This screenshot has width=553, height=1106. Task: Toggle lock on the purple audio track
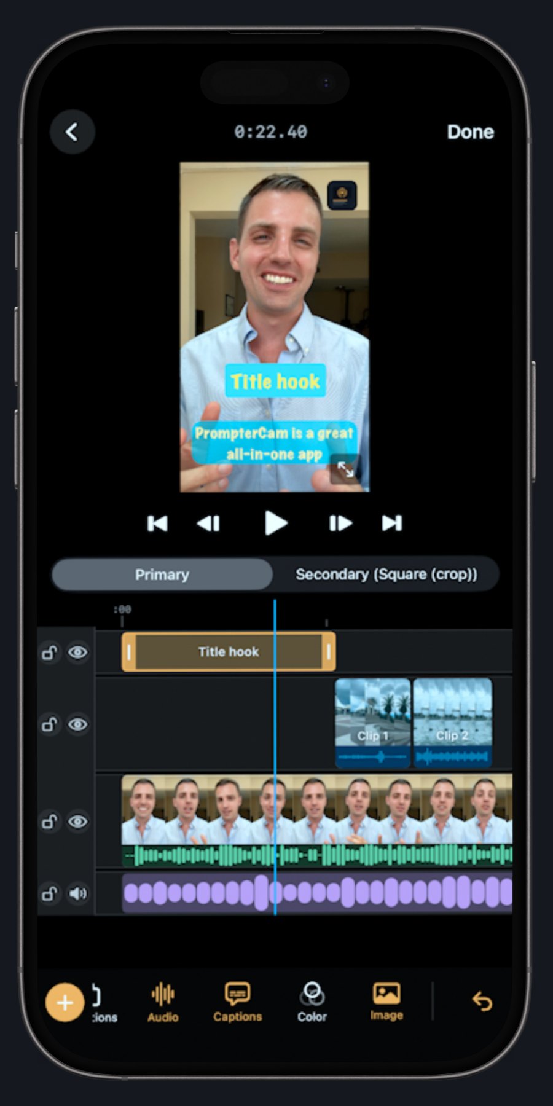point(50,893)
